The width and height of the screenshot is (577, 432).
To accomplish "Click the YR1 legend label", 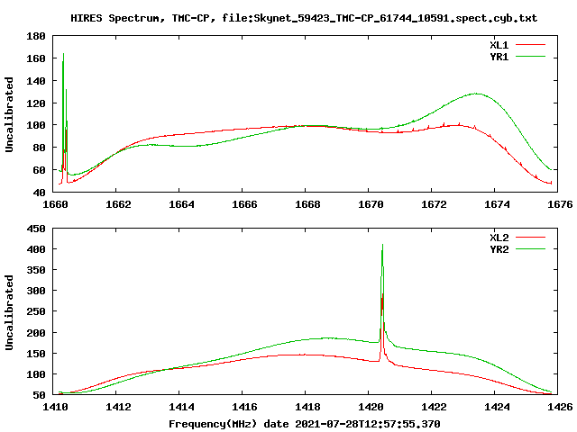I will tap(499, 57).
